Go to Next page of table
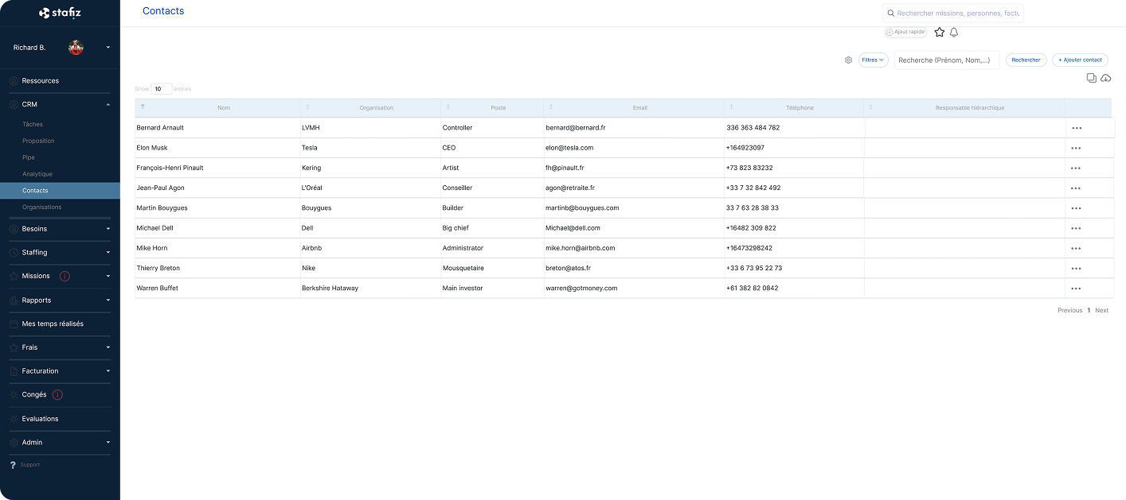The width and height of the screenshot is (1126, 500). [x=1101, y=311]
